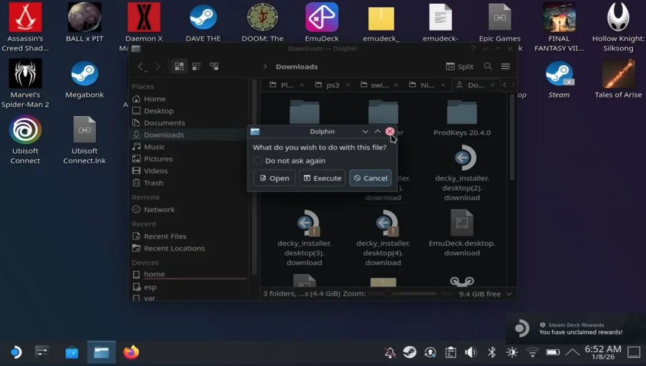Open Ubisoft Connect desktop icon
Viewport: 646px width, 366px height.
coord(25,140)
